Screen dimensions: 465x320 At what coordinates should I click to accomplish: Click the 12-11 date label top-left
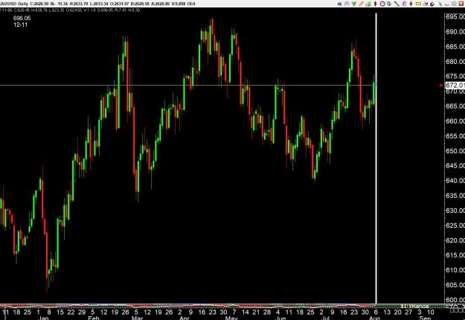[x=21, y=25]
